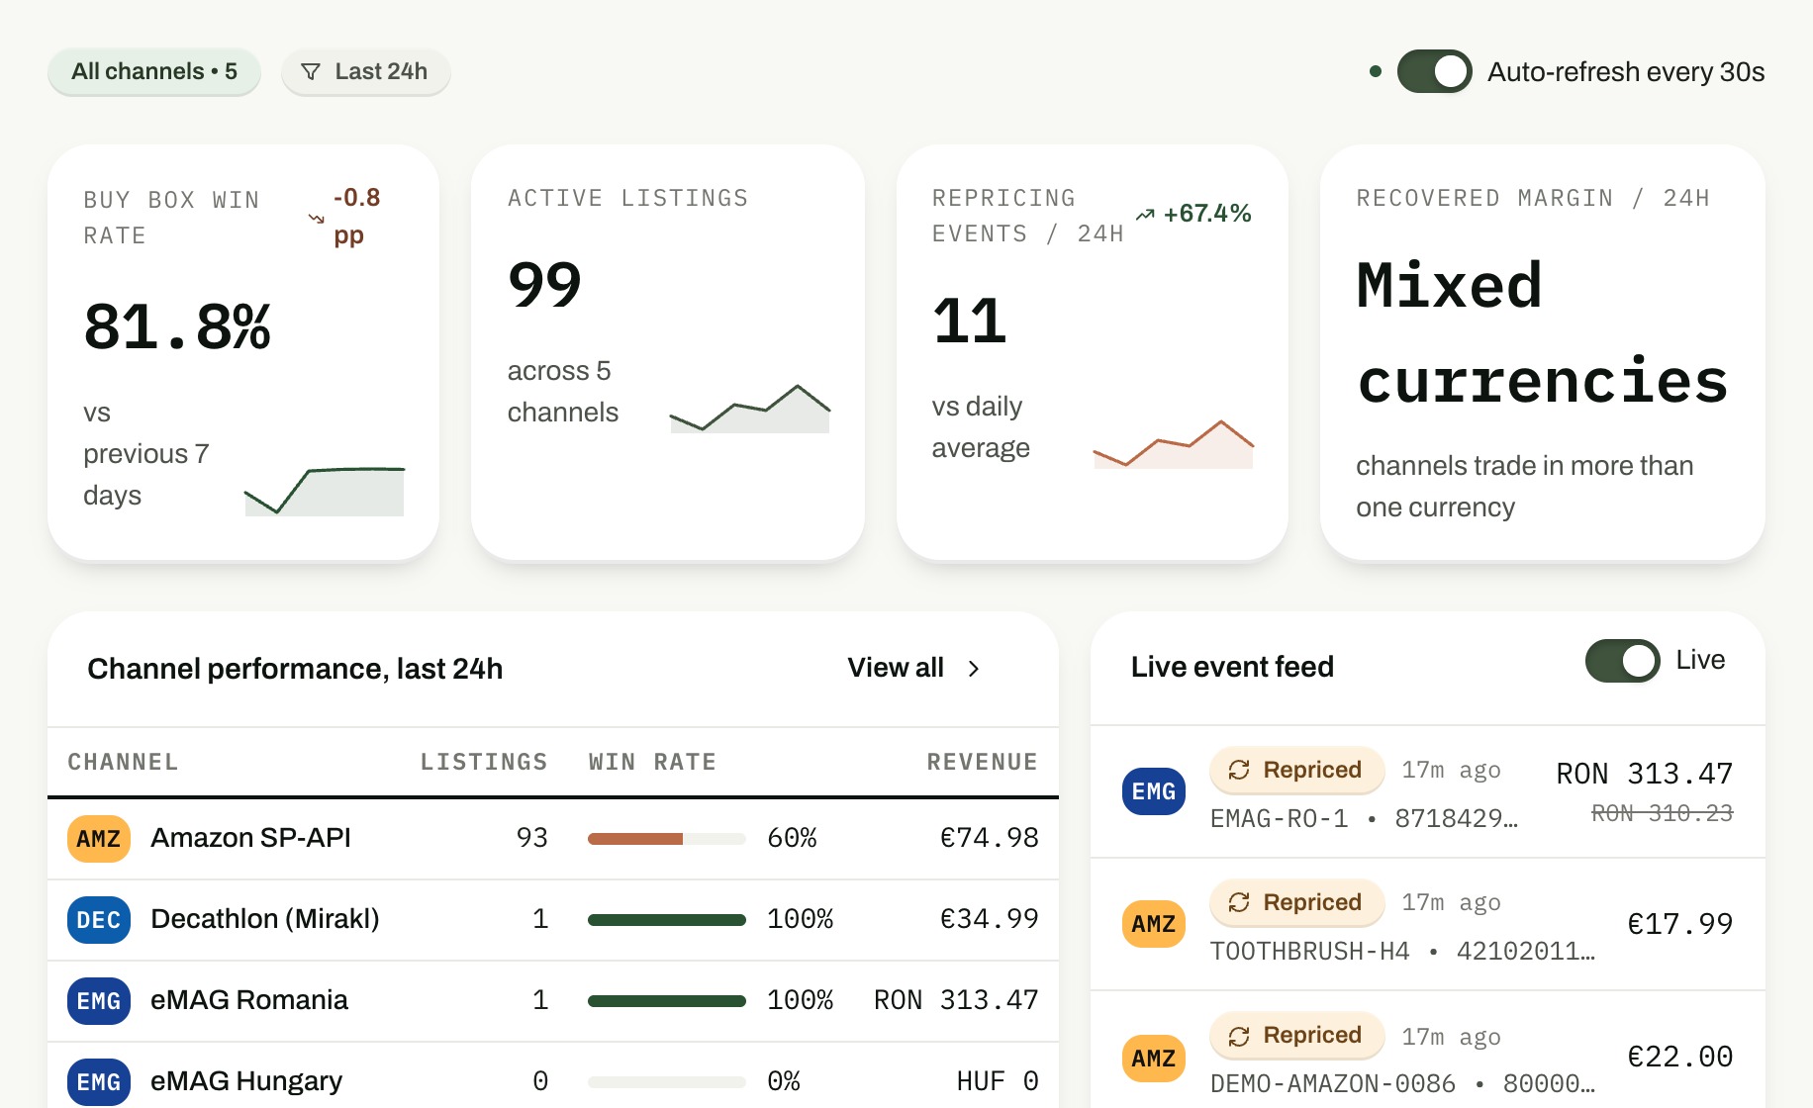Sort by the WIN RATE column header
The width and height of the screenshot is (1813, 1108).
tap(652, 762)
